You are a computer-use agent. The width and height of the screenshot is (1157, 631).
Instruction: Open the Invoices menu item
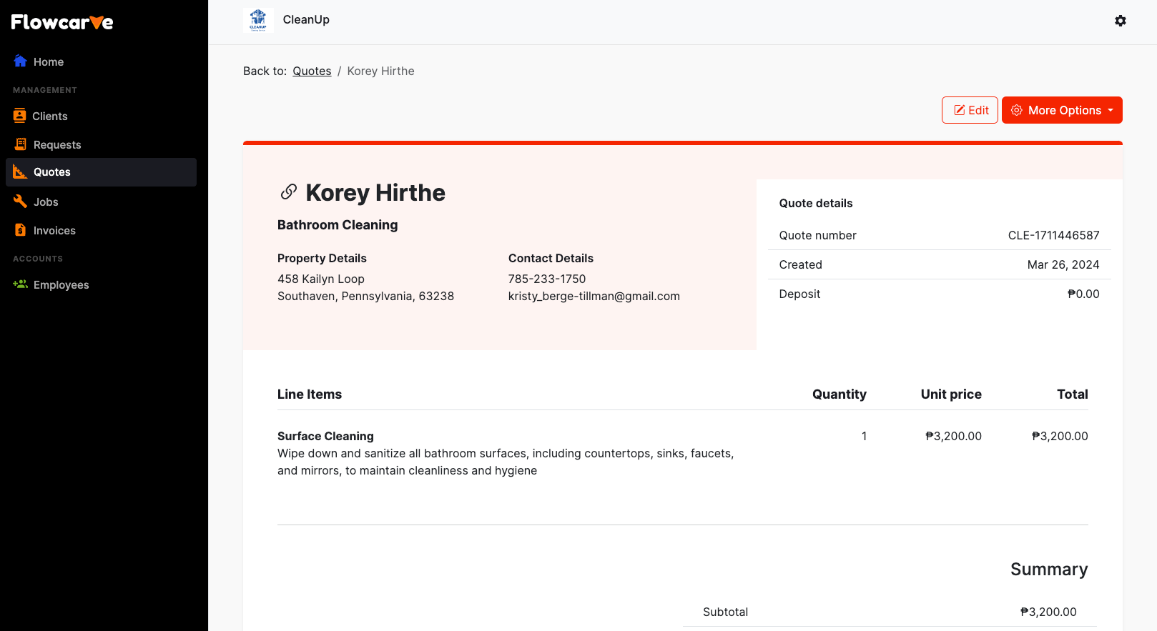pos(101,230)
